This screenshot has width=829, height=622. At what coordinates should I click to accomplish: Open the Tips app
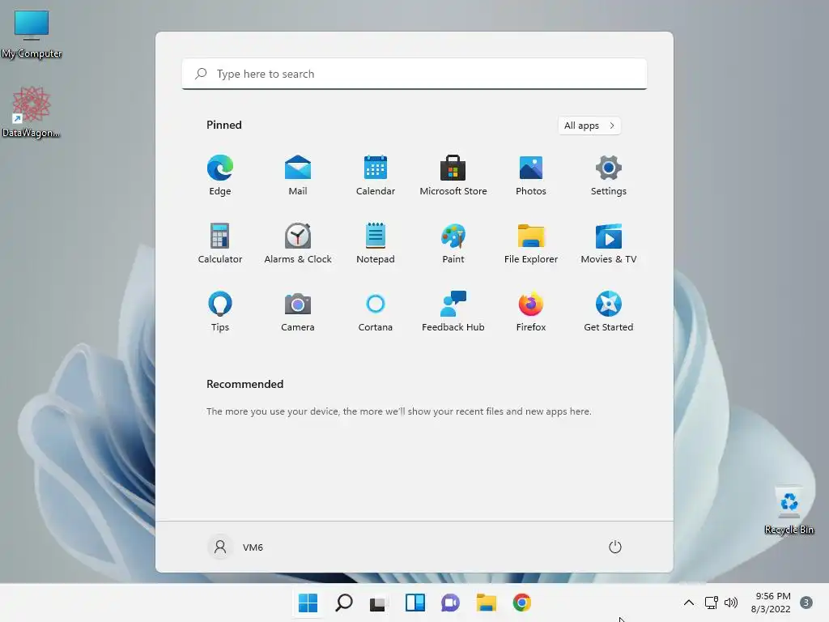click(x=220, y=312)
